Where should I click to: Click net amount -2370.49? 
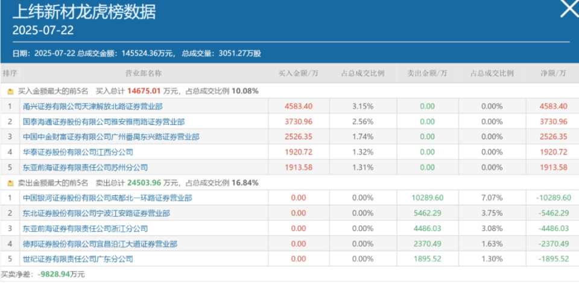coord(554,244)
